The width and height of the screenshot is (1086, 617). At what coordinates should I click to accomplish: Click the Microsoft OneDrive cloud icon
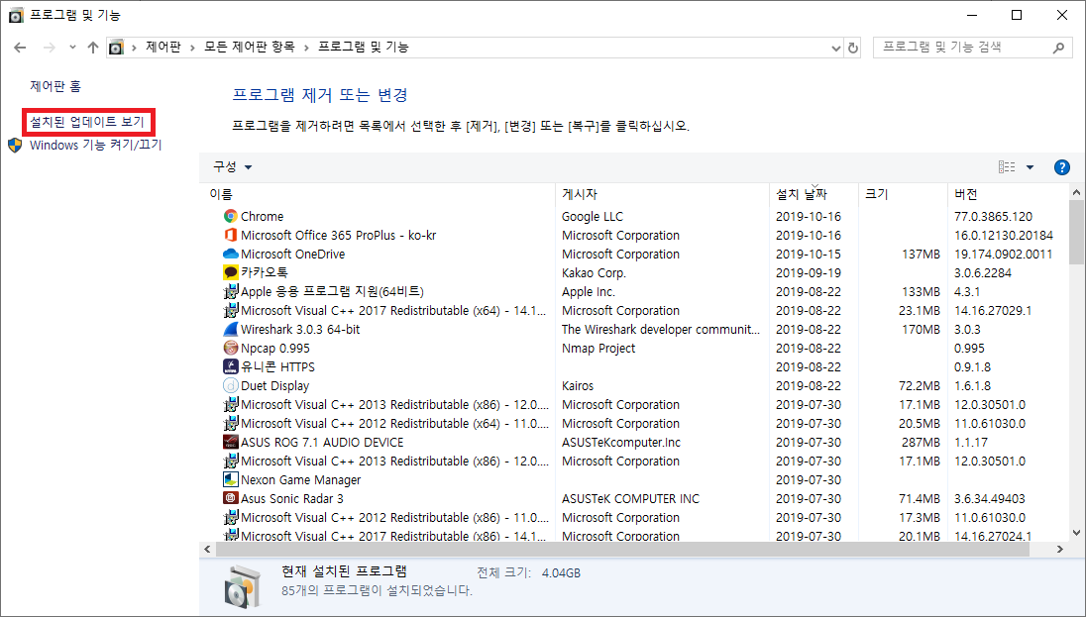pos(231,254)
